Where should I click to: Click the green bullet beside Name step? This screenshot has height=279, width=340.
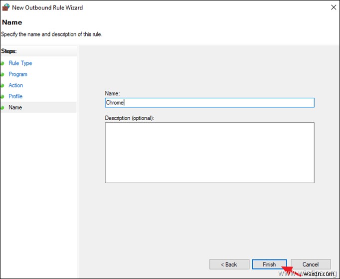(2, 108)
